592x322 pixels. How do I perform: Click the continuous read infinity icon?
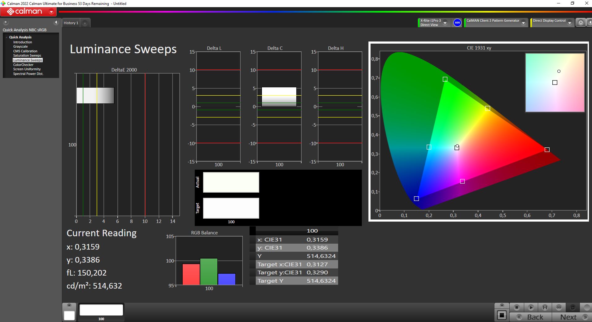[559, 307]
